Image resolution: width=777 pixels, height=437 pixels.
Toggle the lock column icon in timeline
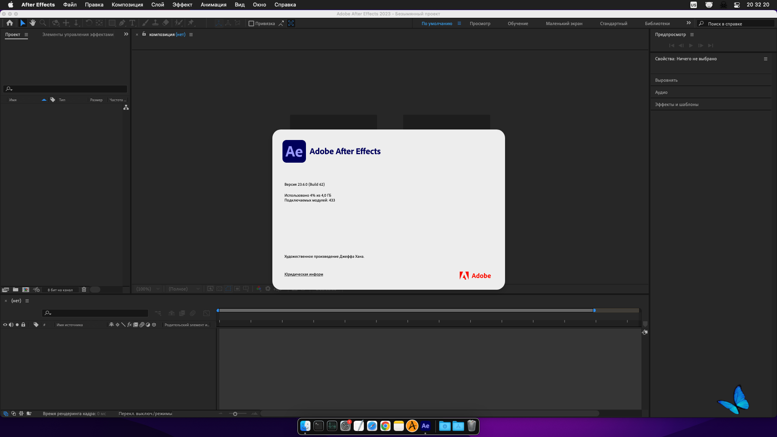pos(23,325)
